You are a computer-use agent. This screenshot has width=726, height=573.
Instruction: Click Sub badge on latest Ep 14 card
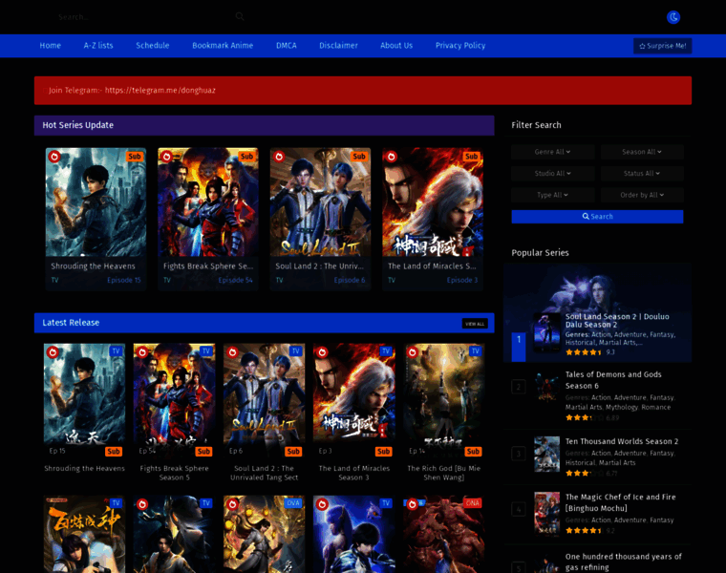[473, 452]
